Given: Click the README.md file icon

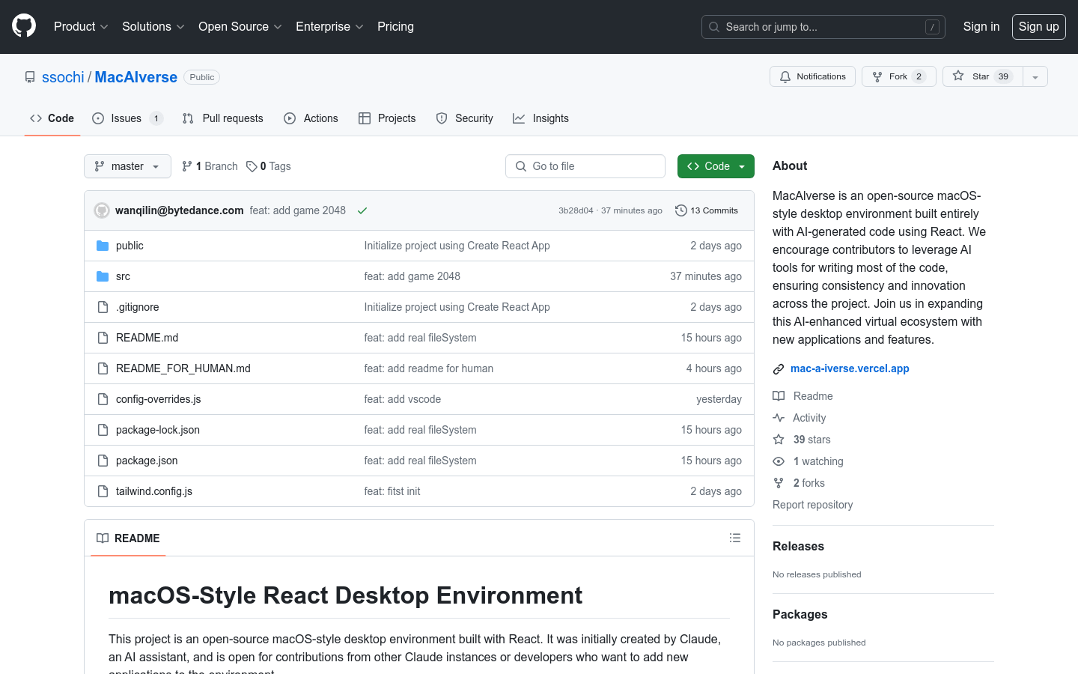Looking at the screenshot, I should pyautogui.click(x=103, y=338).
